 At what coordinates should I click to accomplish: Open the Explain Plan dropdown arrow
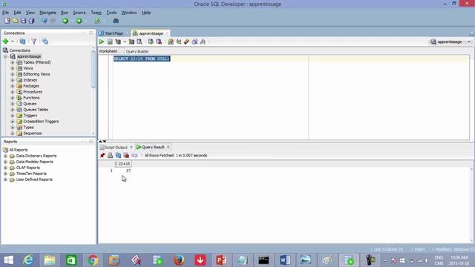125,42
